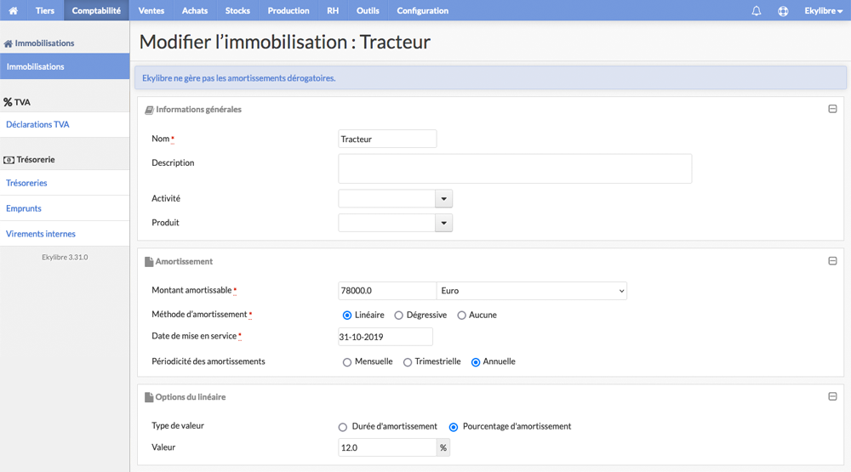Click the amortissements dérogatoires notice text
This screenshot has height=472, width=851.
[x=239, y=78]
